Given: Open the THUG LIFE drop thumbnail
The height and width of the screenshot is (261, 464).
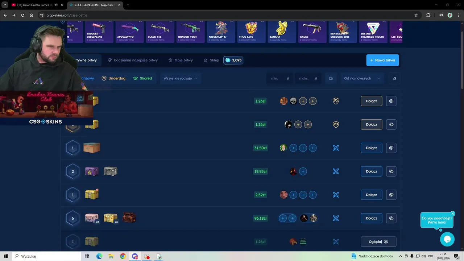Looking at the screenshot, I should click(252, 32).
